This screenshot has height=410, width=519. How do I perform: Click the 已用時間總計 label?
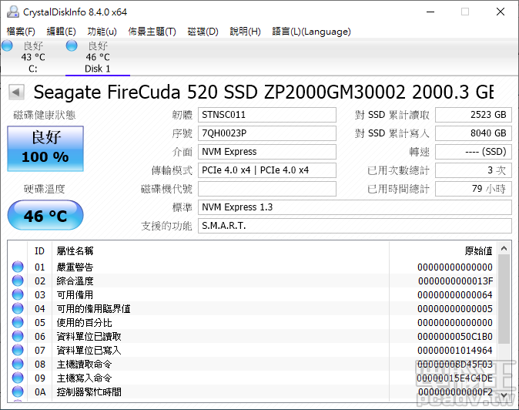coord(399,189)
